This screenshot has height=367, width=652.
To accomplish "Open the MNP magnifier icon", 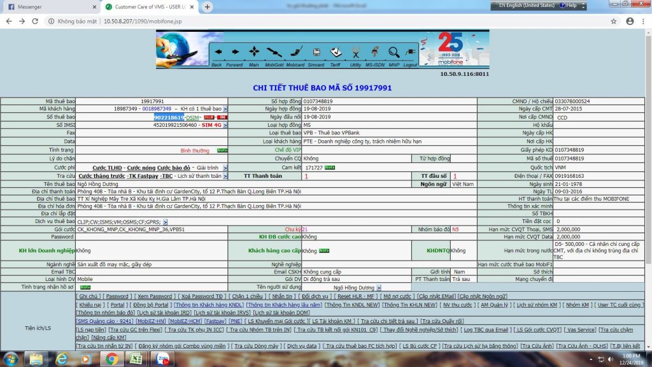I will [x=393, y=52].
